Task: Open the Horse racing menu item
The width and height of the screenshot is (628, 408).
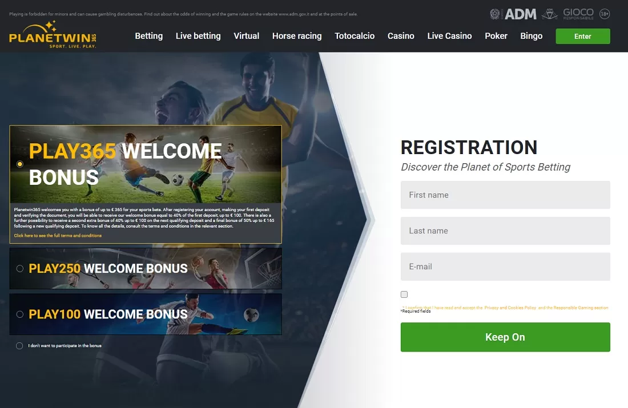Action: tap(297, 36)
